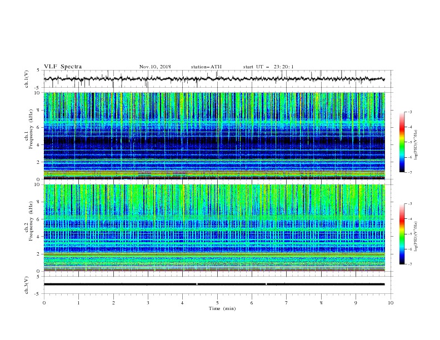Click the station=ATH label
440x340 pixels.
point(206,67)
